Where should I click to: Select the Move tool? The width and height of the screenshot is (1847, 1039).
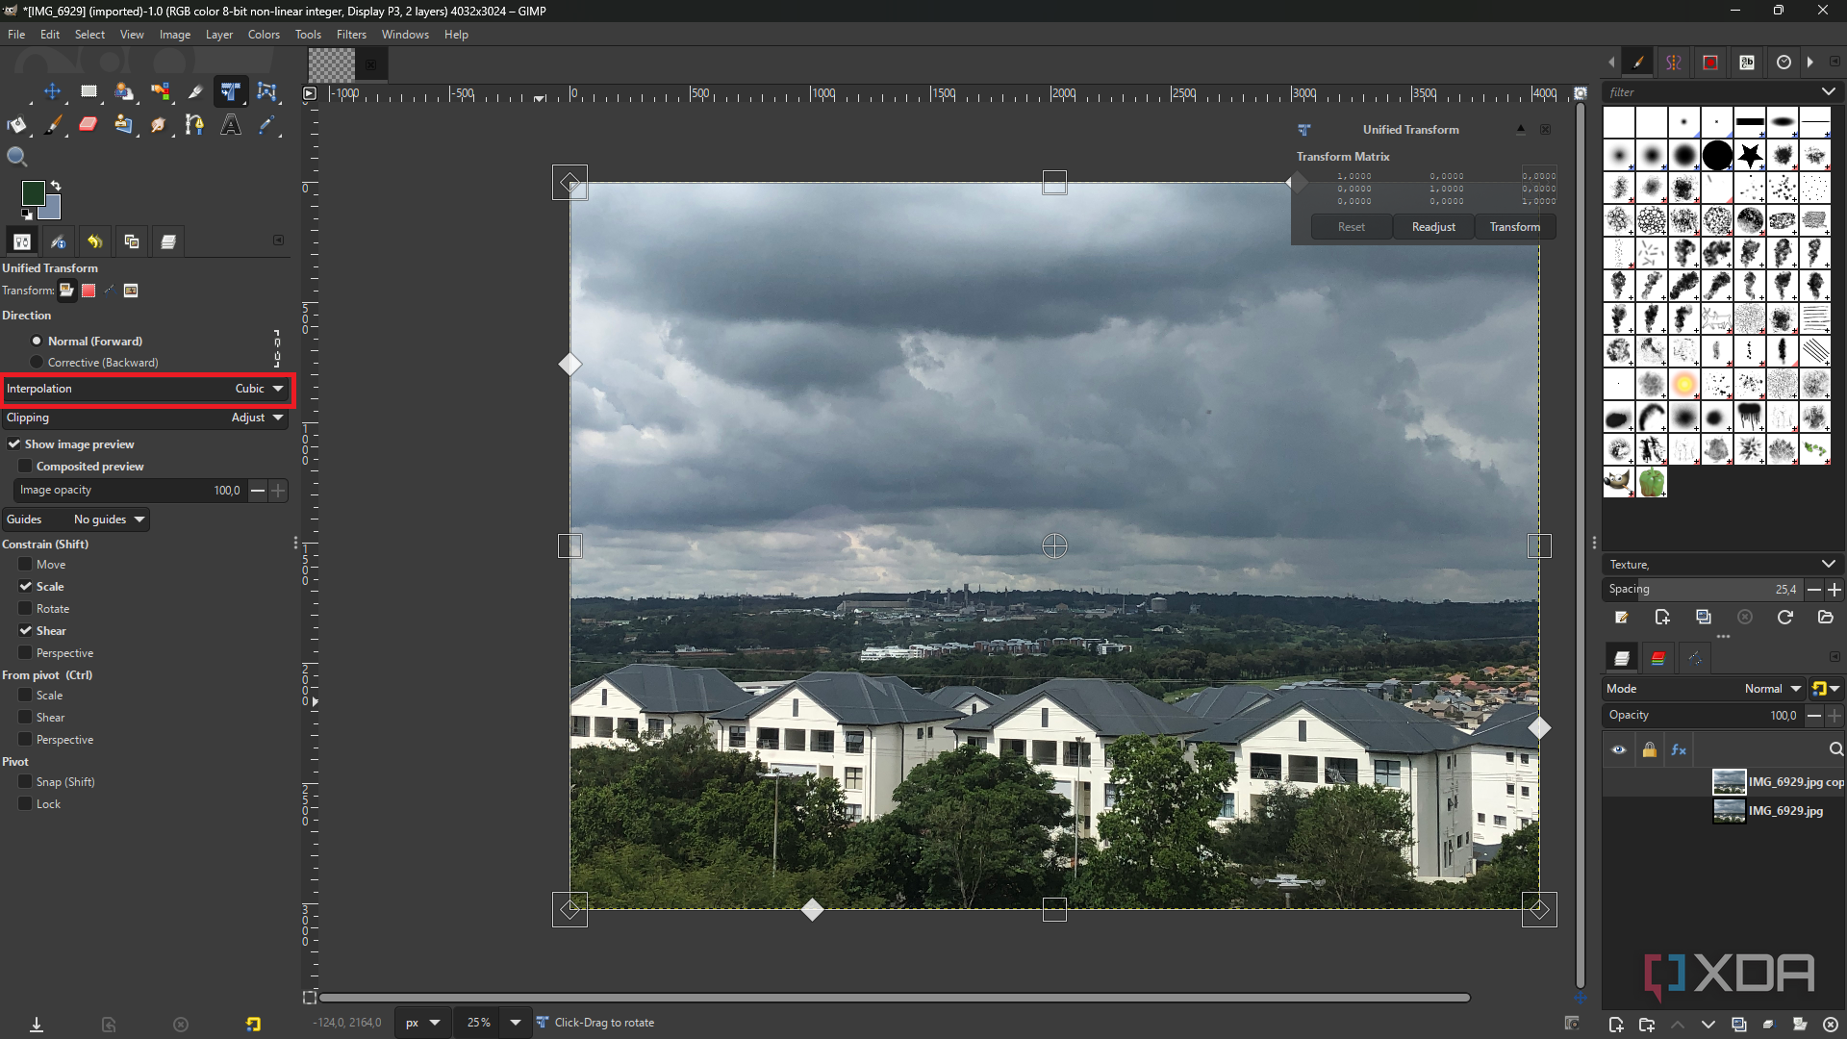(x=52, y=91)
